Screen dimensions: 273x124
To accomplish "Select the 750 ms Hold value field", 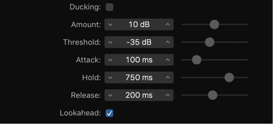I will point(139,78).
